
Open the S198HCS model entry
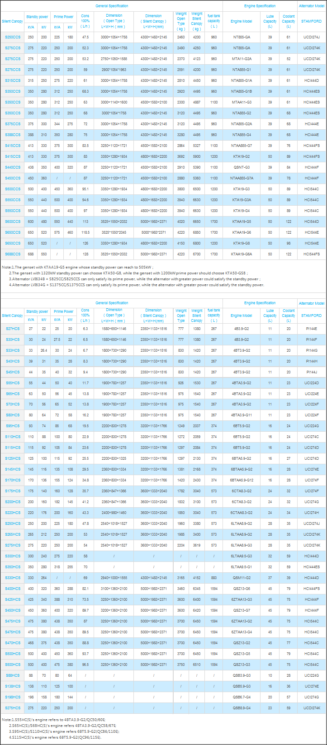[x=13, y=697]
